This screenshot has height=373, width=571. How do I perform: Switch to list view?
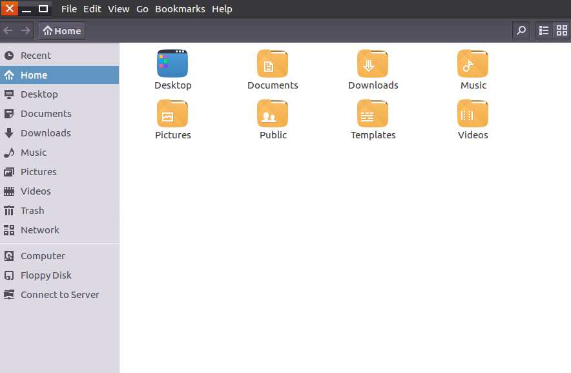543,30
